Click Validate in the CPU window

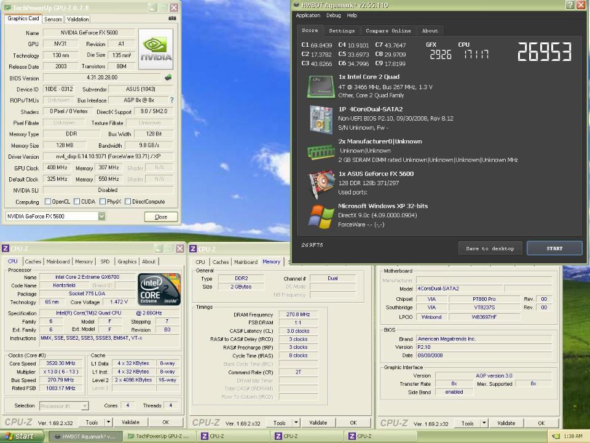click(x=130, y=422)
